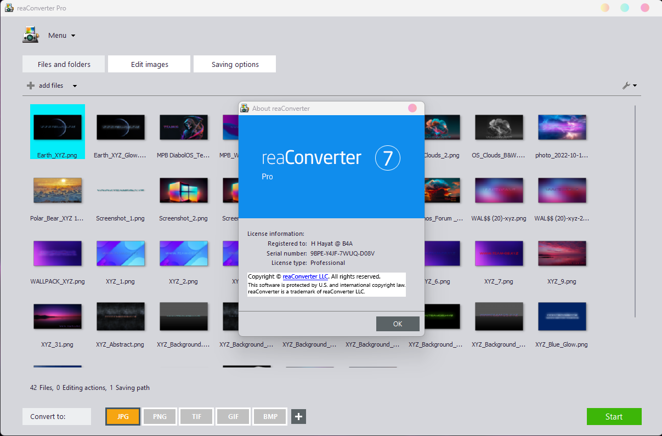662x436 pixels.
Task: Click the 42 Files status text
Action: pyautogui.click(x=42, y=388)
